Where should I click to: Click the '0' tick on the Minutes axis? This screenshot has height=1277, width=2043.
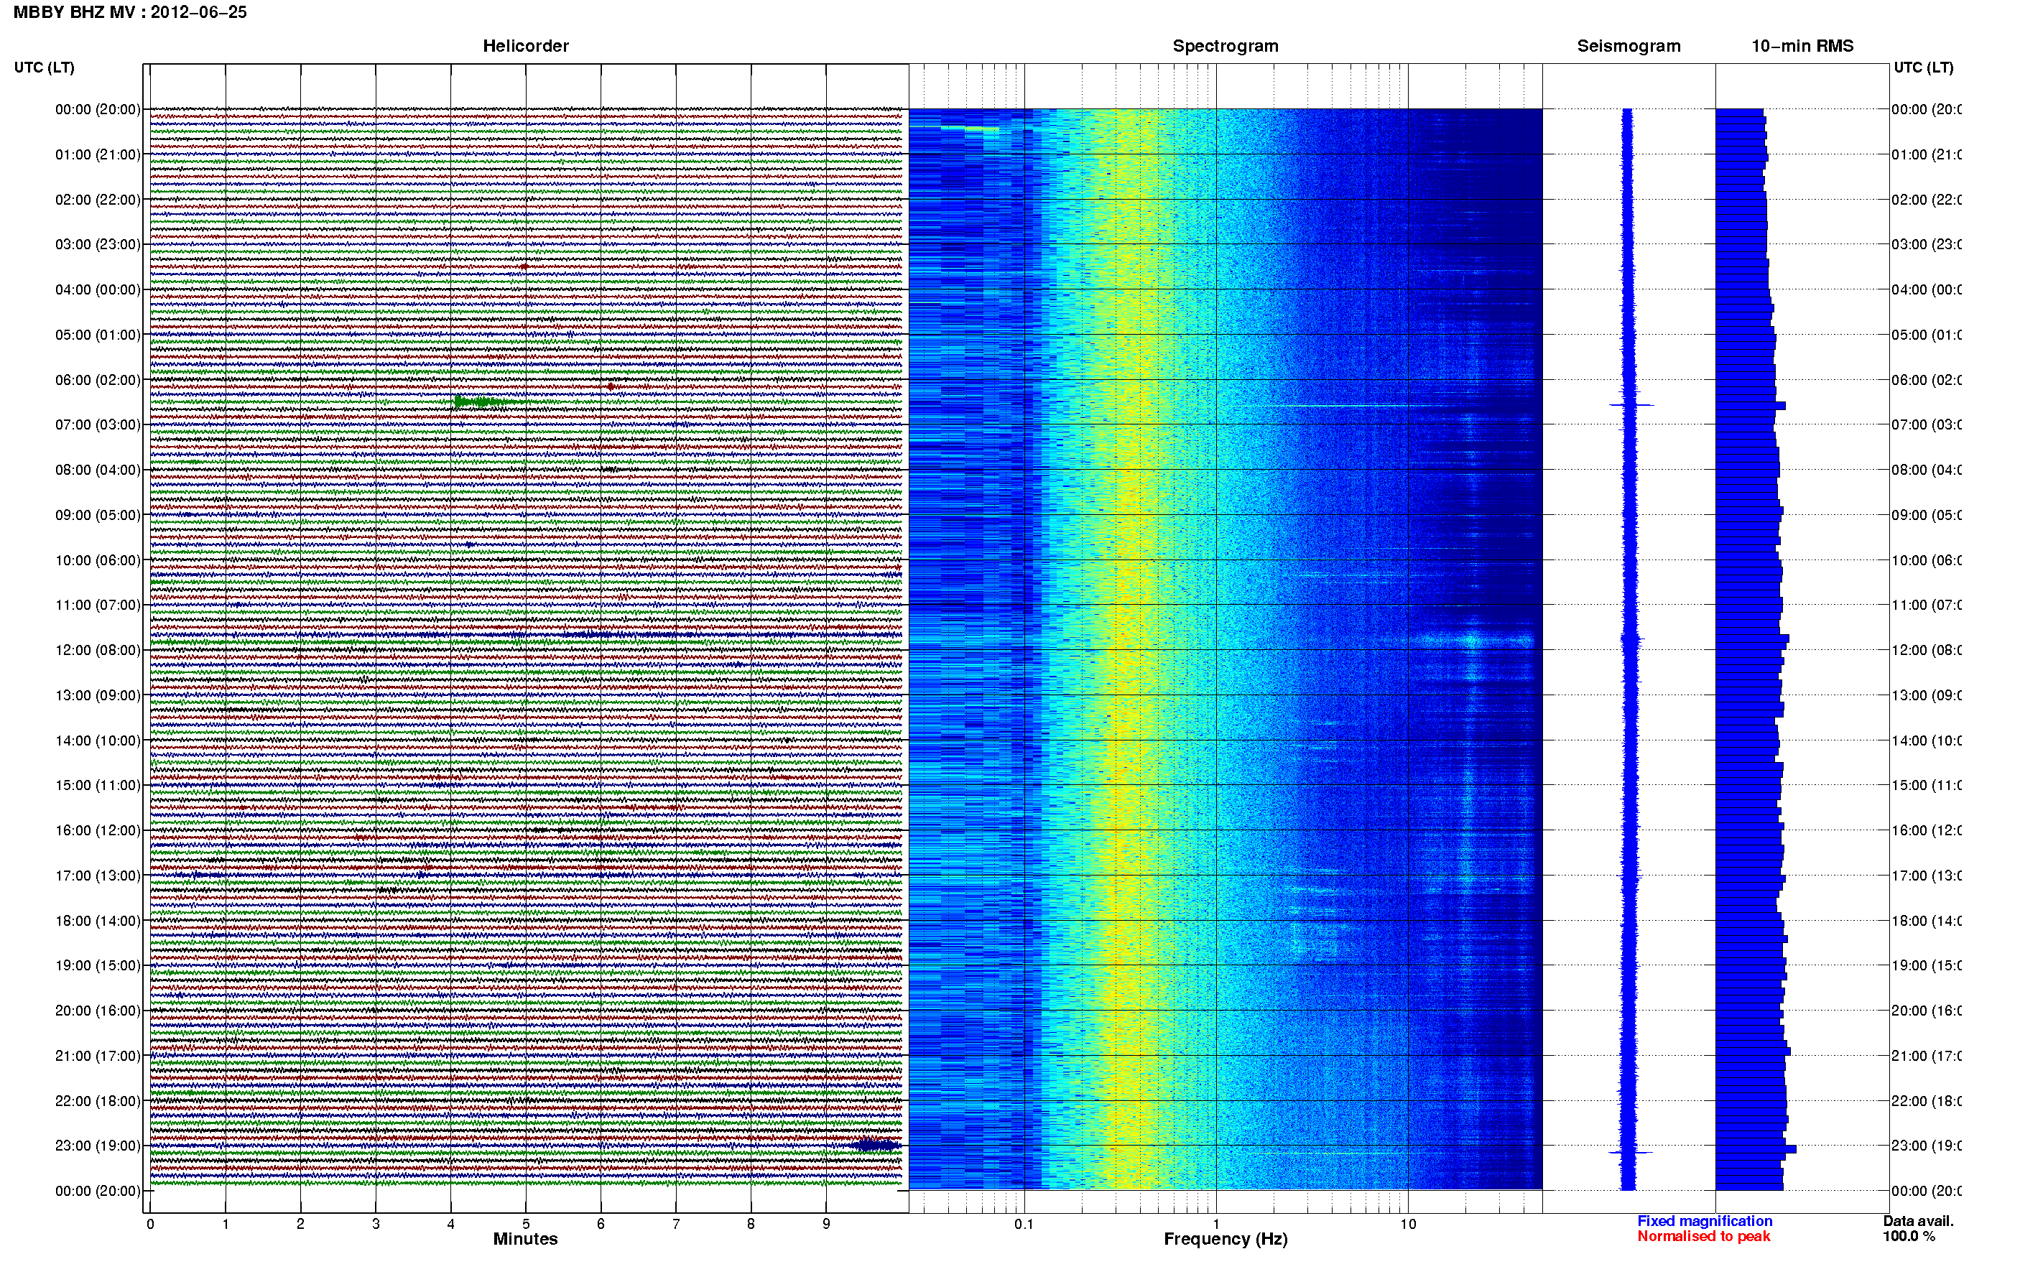[150, 1224]
